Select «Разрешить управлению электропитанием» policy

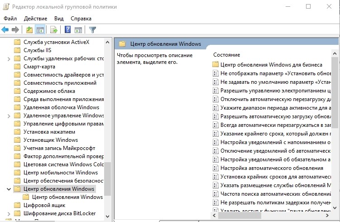[x=276, y=91]
